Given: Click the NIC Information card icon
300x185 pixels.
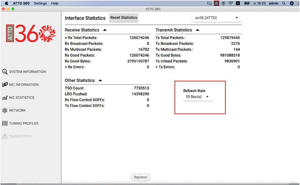Looking at the screenshot, I should (5, 85).
